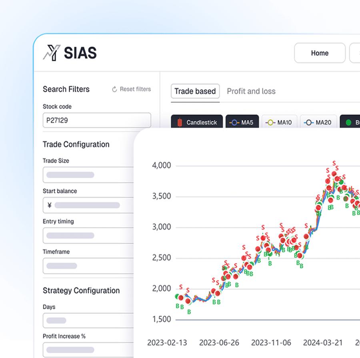Screen dimensions: 360x358
Task: Click the first green buy marker at chart start
Action: (x=177, y=296)
